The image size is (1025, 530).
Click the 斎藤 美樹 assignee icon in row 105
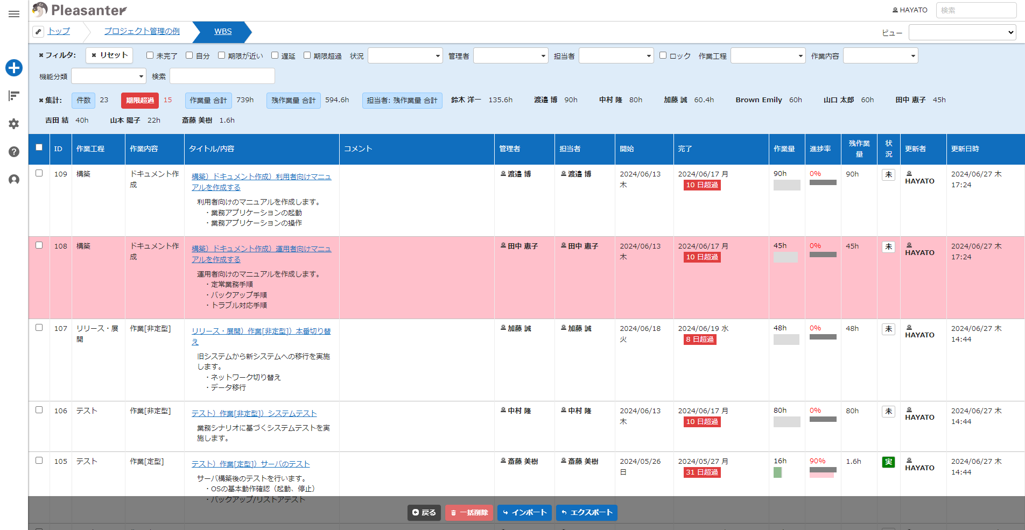point(564,461)
